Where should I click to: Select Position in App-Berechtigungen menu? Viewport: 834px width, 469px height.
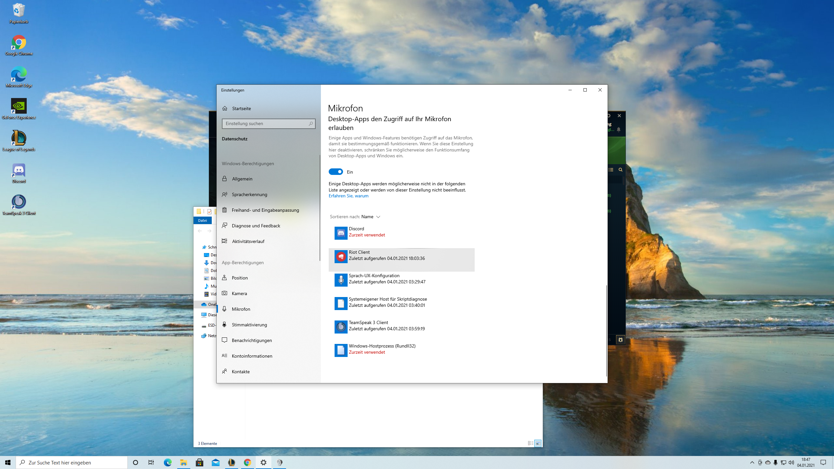click(x=239, y=278)
